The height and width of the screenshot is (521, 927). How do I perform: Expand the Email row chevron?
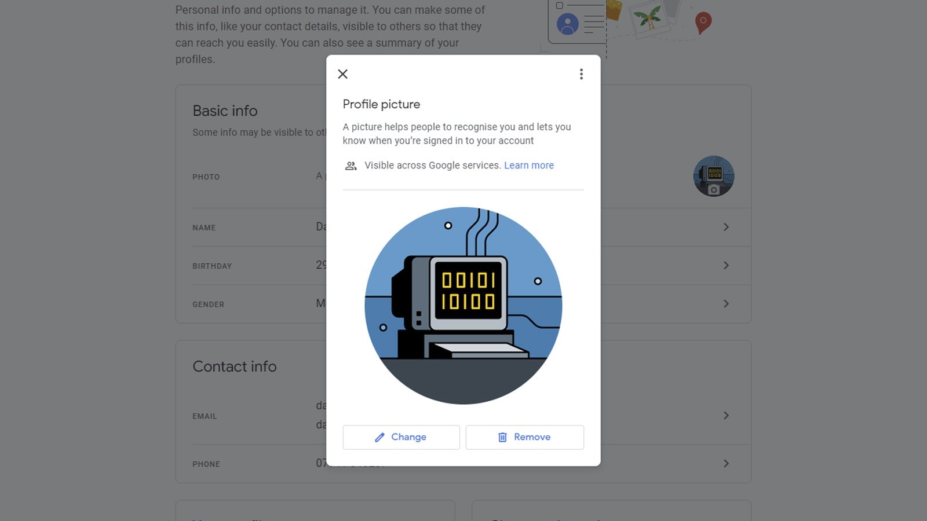tap(727, 415)
